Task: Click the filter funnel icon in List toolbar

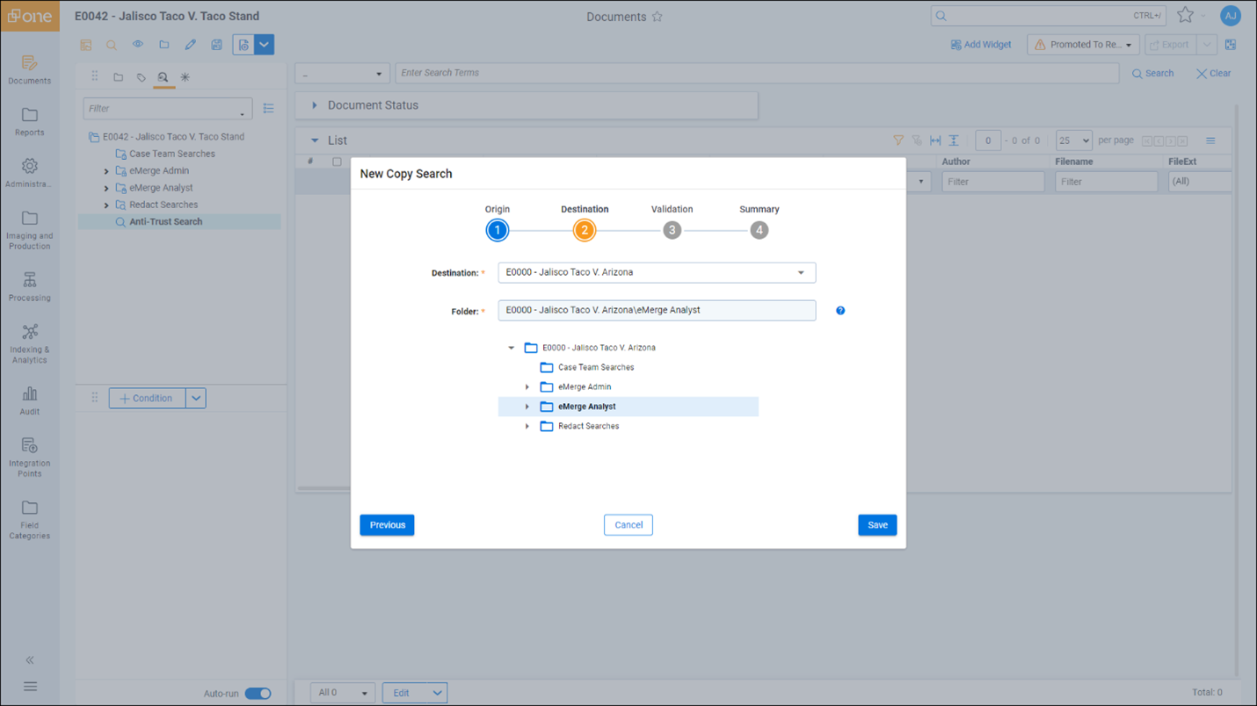Action: click(x=898, y=140)
